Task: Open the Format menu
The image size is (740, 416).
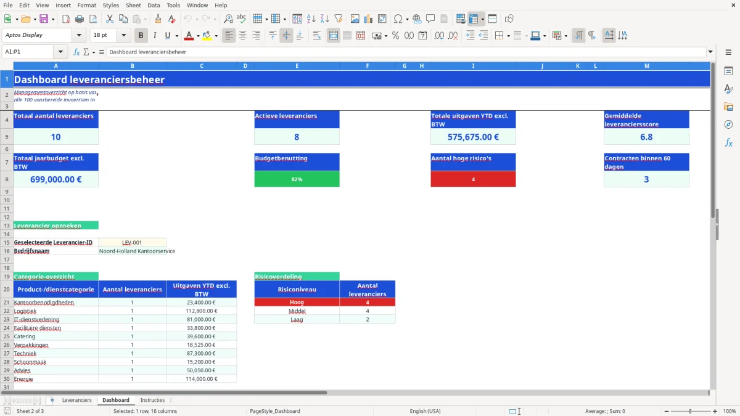Action: (x=86, y=5)
